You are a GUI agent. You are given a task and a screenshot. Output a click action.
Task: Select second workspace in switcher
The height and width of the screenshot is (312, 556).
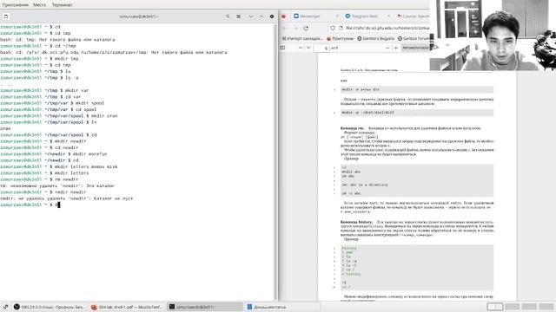click(x=513, y=307)
